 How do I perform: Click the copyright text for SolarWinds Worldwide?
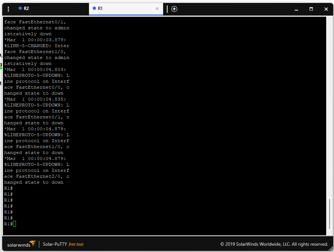(274, 244)
